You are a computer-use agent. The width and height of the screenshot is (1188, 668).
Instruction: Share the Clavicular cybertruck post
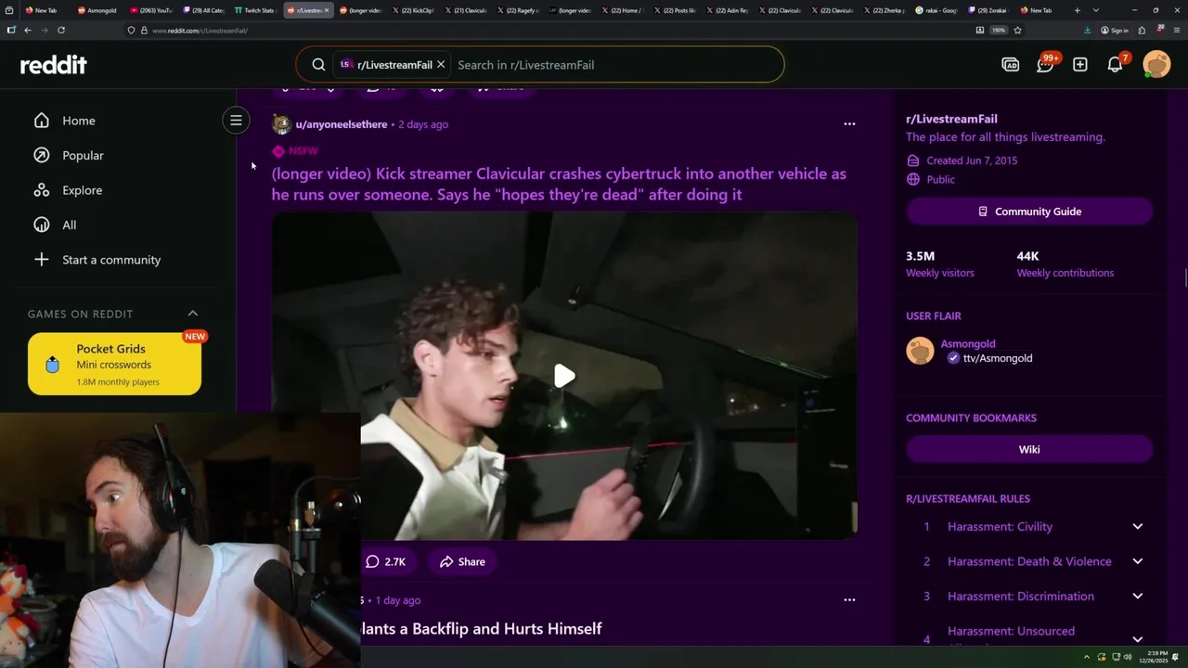[462, 561]
